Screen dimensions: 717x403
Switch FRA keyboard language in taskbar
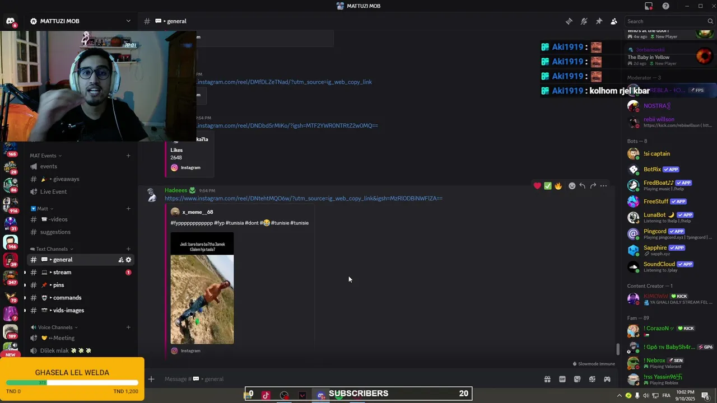[666, 396]
